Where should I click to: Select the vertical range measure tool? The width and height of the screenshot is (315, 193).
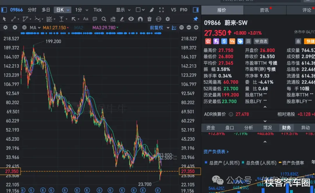coord(61,19)
